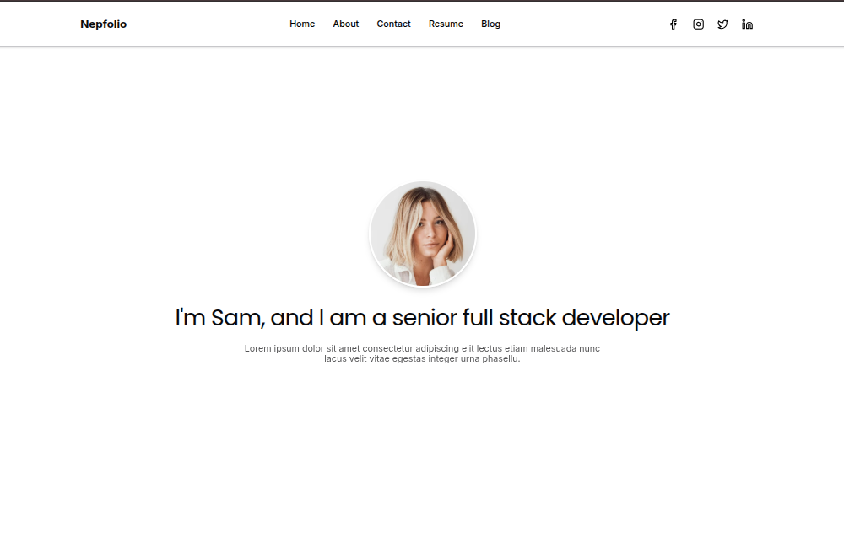
Task: Click the word "stack" in the headline
Action: coord(527,318)
